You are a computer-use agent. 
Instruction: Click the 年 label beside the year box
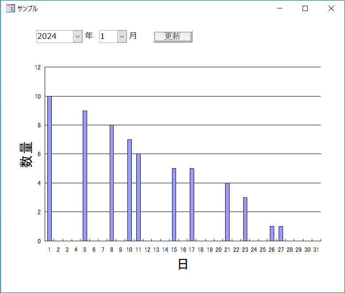point(89,36)
